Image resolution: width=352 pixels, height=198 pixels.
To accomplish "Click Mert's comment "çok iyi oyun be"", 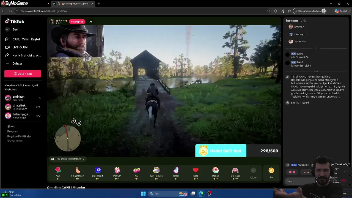I will pyautogui.click(x=300, y=57).
